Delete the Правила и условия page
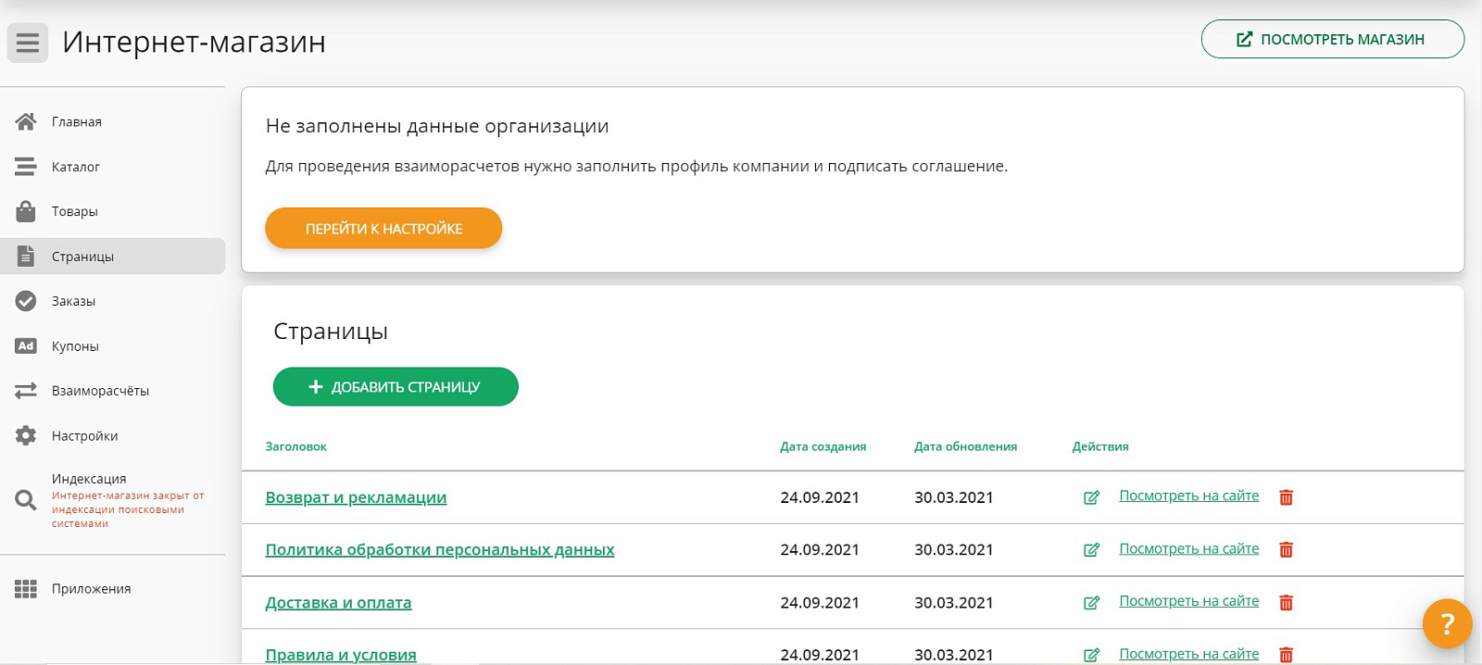This screenshot has width=1482, height=665. point(1286,655)
